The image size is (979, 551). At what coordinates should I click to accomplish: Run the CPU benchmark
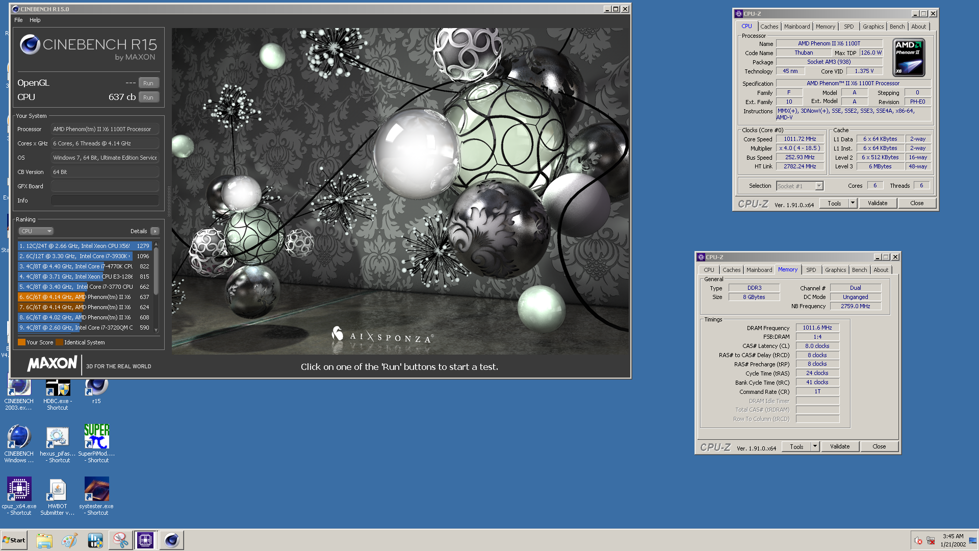148,97
